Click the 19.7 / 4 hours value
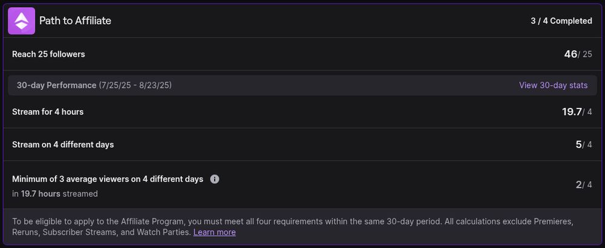This screenshot has height=248, width=605. [577, 112]
